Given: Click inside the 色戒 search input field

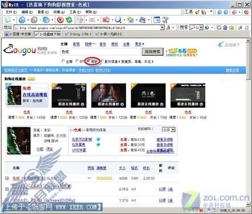Looking at the screenshot, I should point(100,52).
